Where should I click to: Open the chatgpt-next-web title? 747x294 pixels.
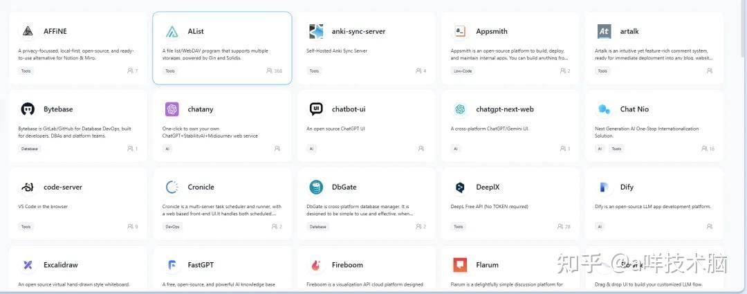coord(504,109)
